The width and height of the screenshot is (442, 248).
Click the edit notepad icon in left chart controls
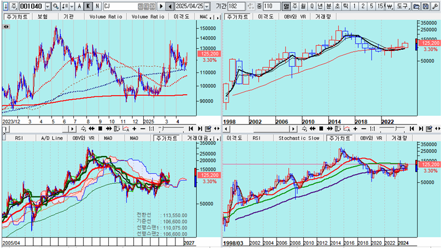click(208, 129)
